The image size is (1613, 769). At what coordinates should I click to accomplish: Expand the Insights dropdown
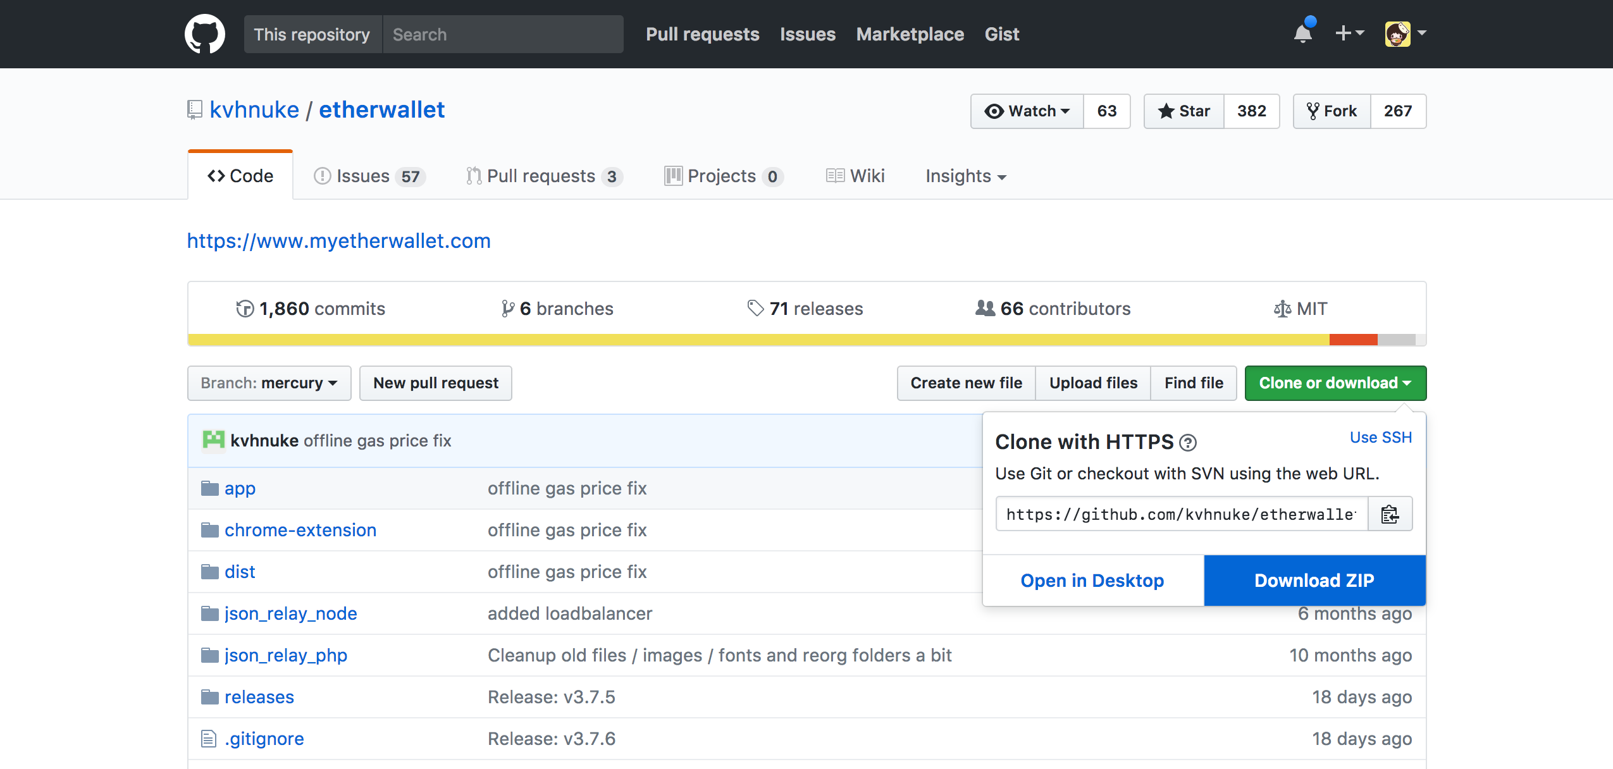click(x=966, y=176)
